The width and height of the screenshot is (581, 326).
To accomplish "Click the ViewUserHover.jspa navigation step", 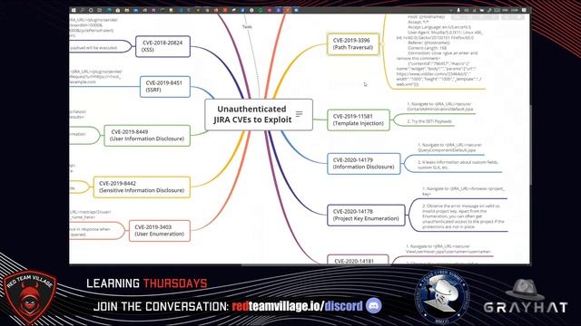I will [x=448, y=249].
